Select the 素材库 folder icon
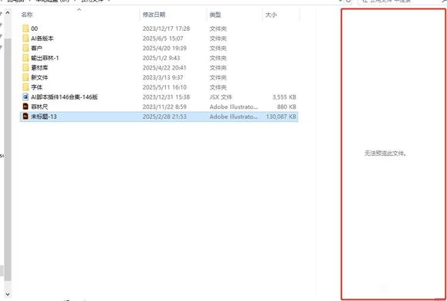The image size is (447, 301). (25, 68)
